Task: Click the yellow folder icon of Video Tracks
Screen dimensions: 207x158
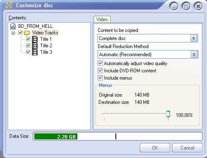Action: pos(27,33)
